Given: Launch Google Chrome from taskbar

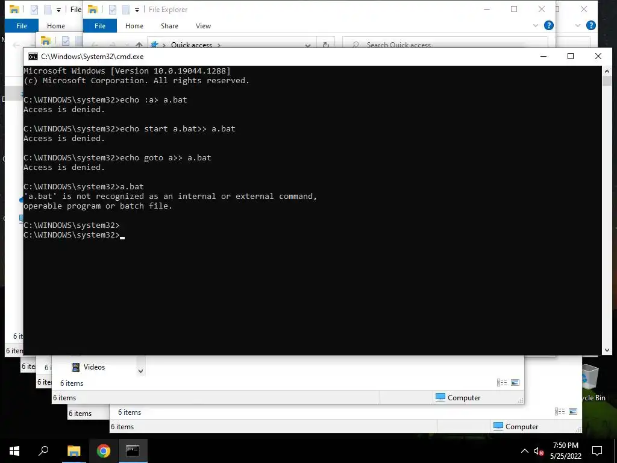Looking at the screenshot, I should (x=103, y=451).
